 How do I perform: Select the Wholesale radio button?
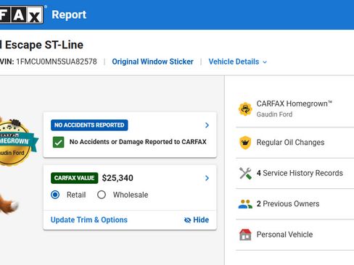point(102,195)
